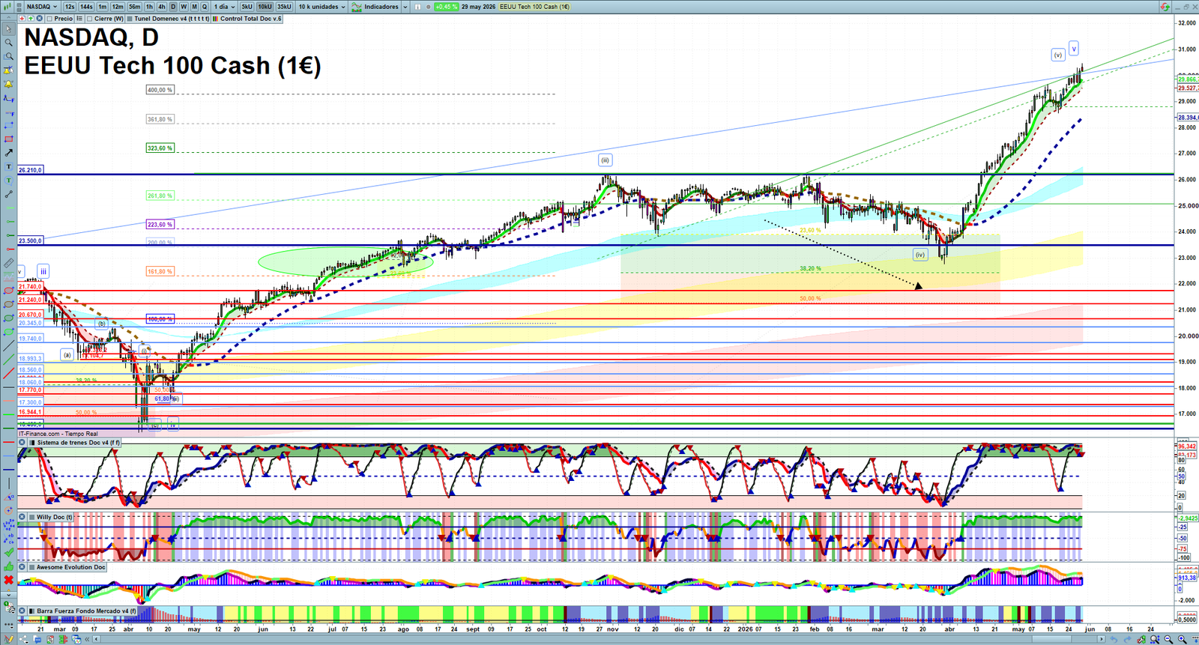Screen dimensions: 1199x645
Task: Click the green checkmark tool
Action: [x=8, y=552]
